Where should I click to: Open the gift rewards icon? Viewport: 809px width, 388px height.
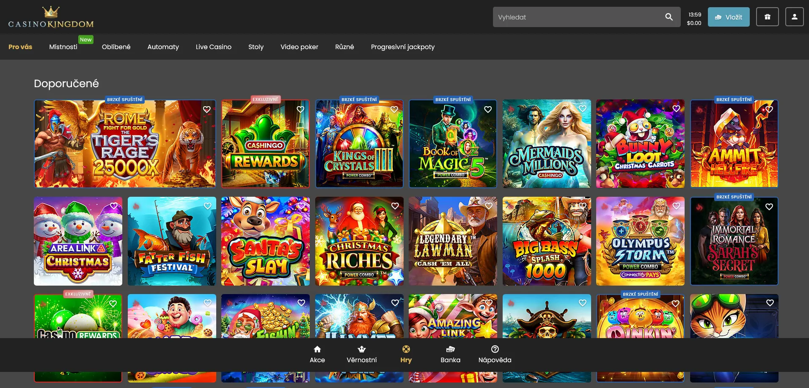pyautogui.click(x=767, y=17)
